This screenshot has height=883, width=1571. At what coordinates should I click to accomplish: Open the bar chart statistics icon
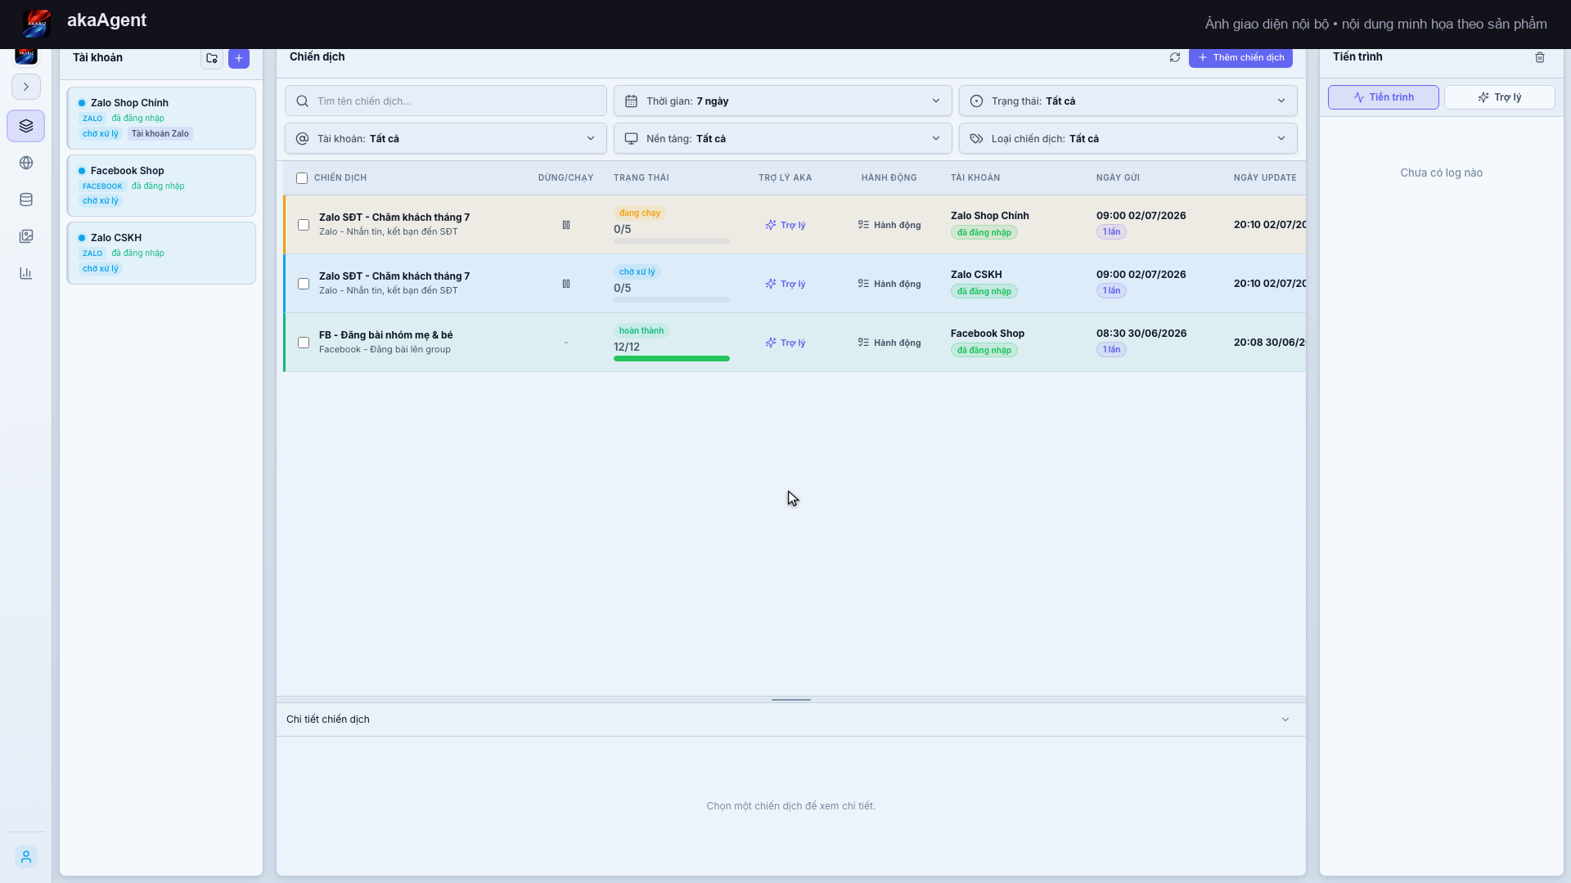26,273
